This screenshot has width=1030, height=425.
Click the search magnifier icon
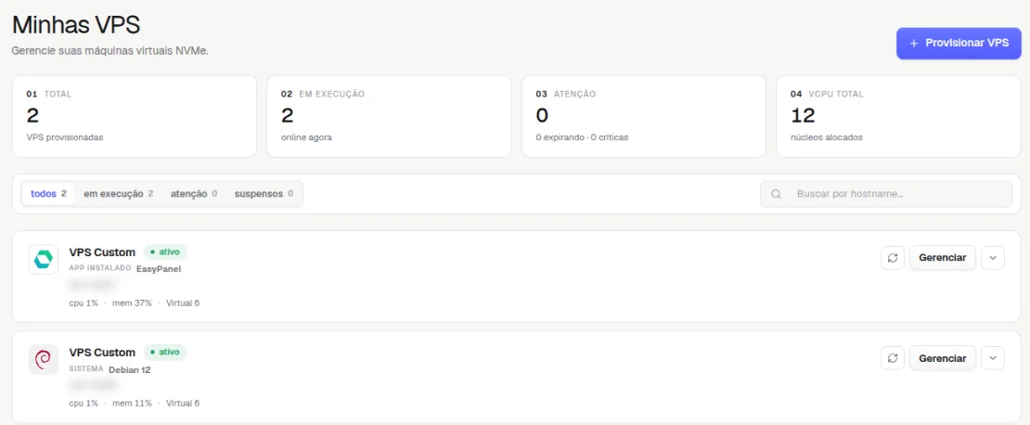coord(776,195)
